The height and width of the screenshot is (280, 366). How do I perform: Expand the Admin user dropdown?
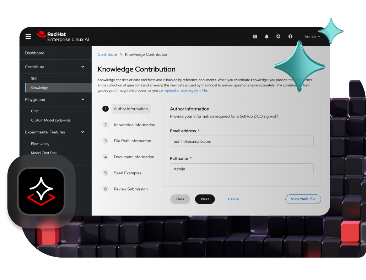(x=312, y=37)
